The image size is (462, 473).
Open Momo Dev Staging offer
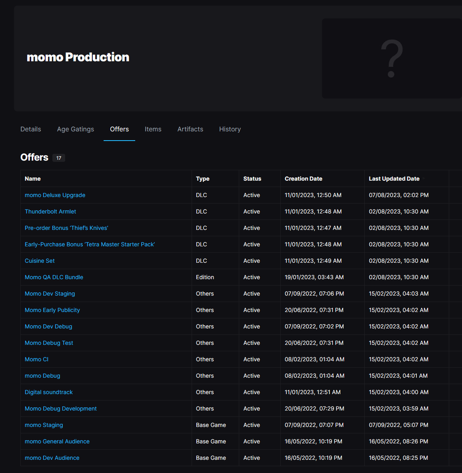pos(50,294)
